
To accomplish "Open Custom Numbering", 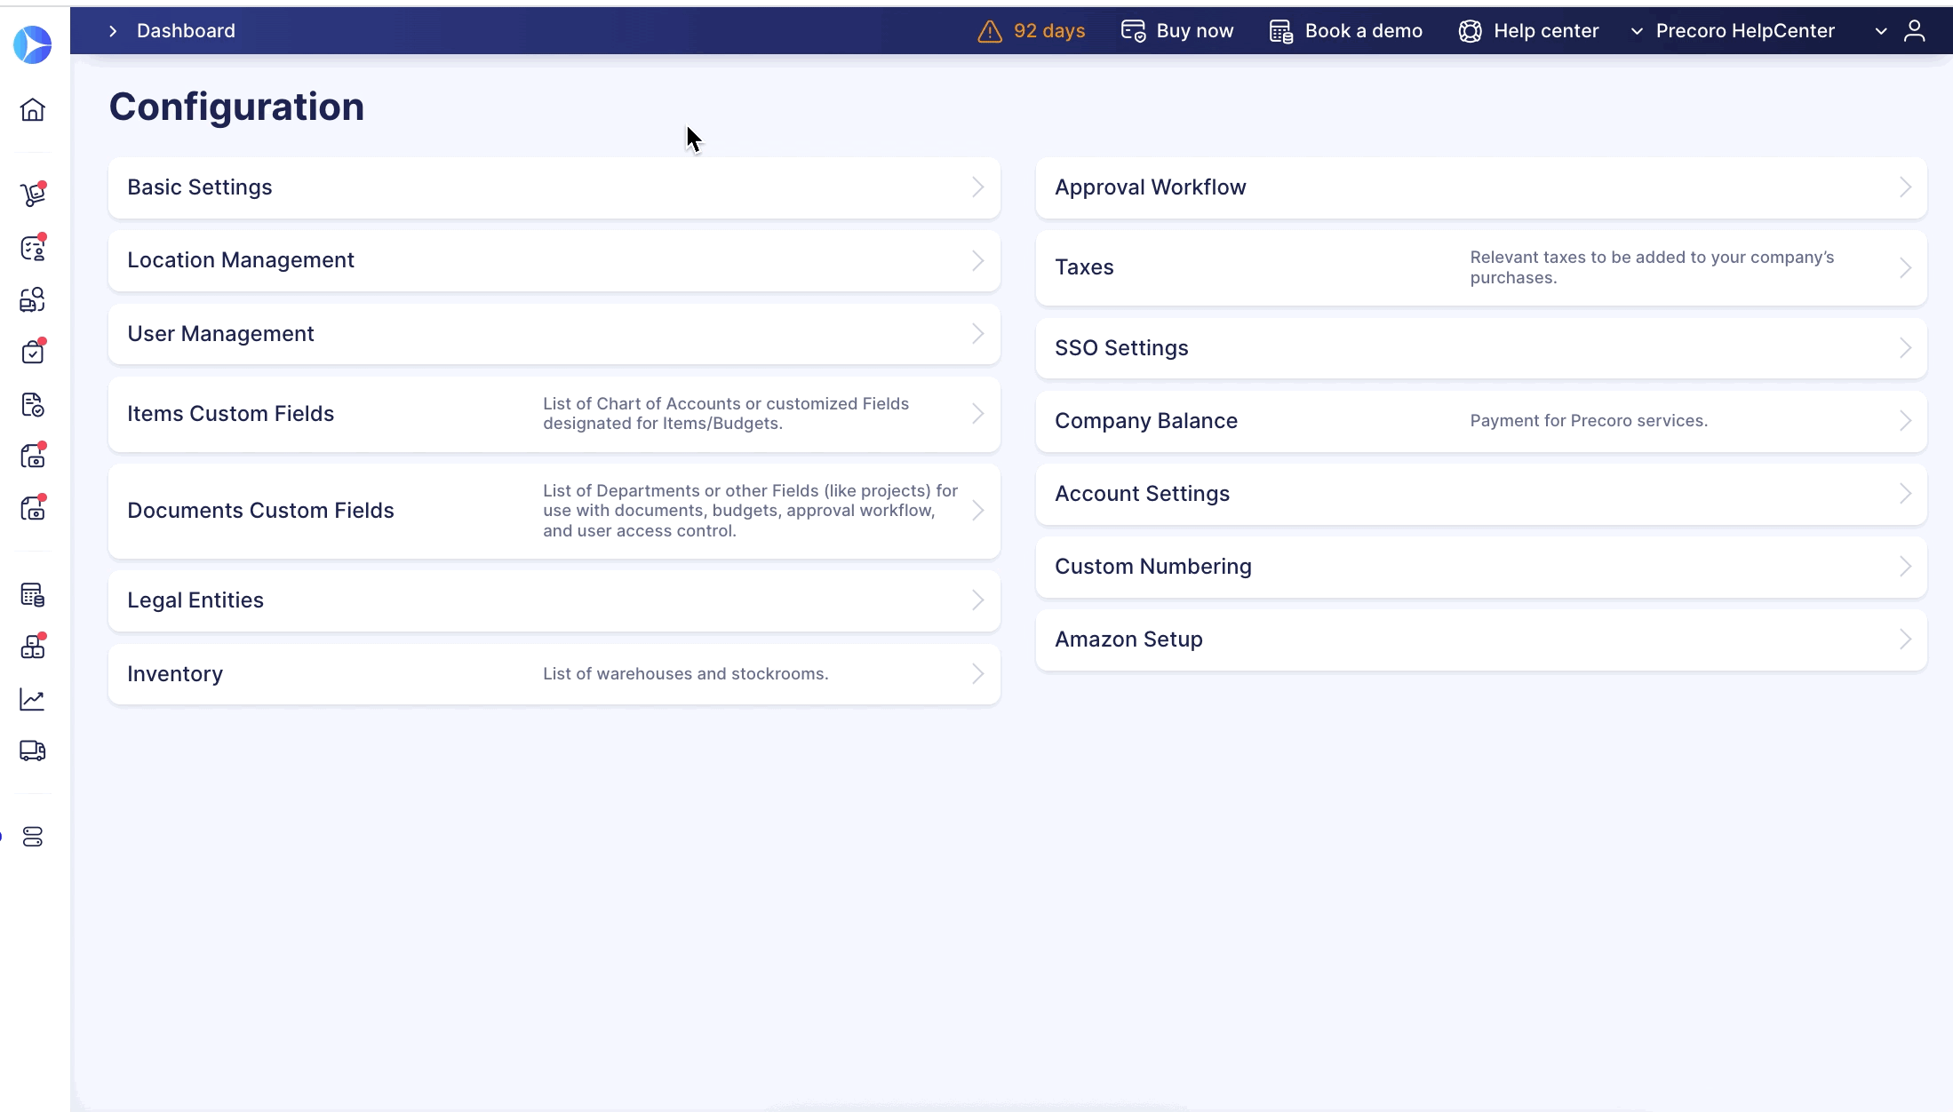I will click(1481, 567).
